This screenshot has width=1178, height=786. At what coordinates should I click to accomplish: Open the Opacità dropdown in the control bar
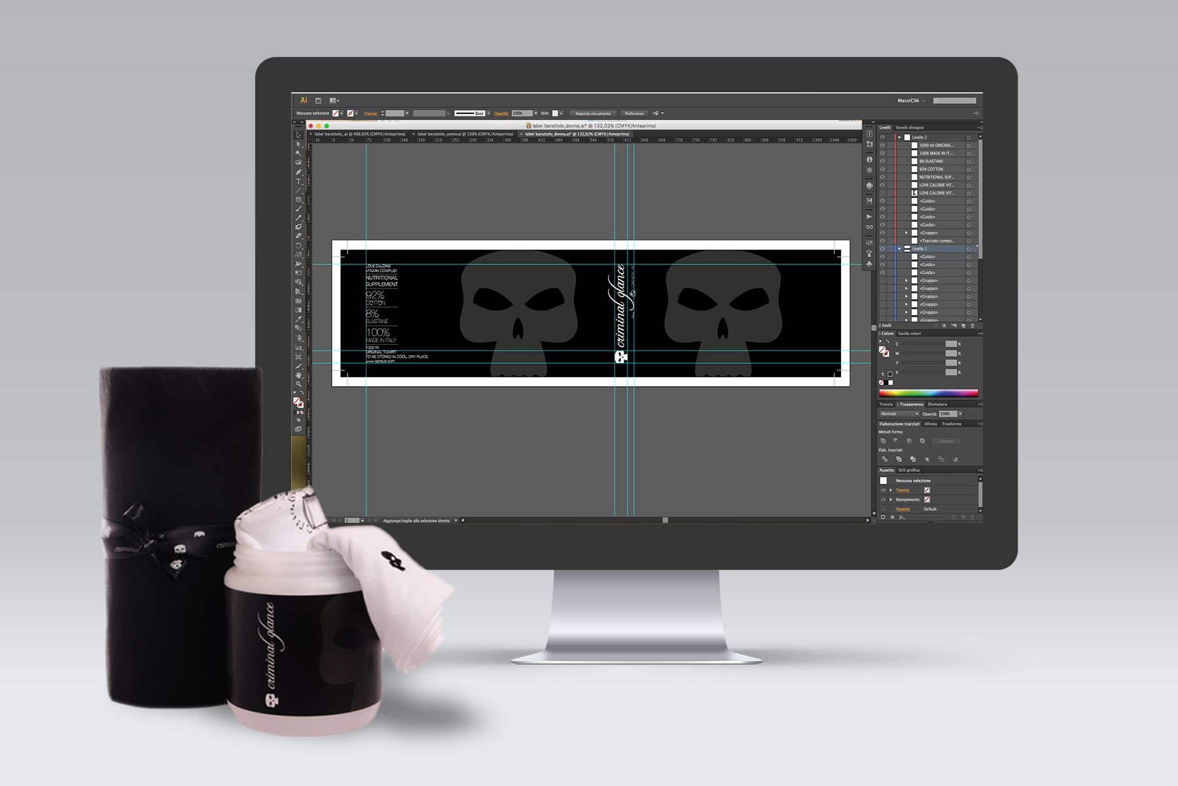(x=535, y=113)
